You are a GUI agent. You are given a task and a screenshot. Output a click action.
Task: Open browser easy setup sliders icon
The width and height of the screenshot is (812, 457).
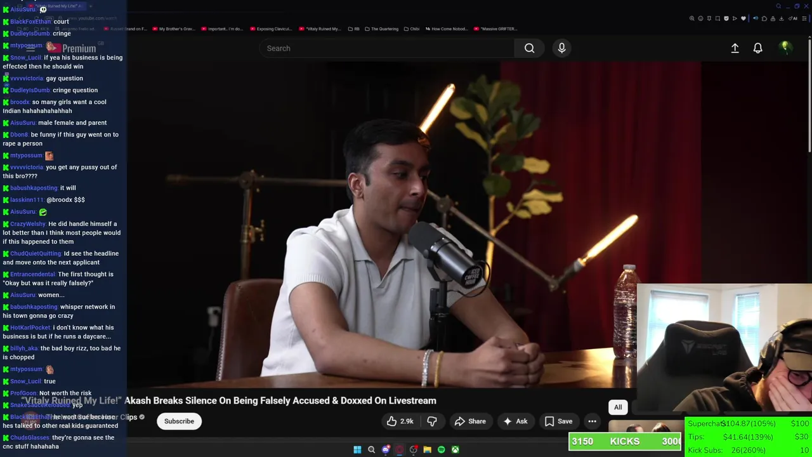click(x=804, y=18)
